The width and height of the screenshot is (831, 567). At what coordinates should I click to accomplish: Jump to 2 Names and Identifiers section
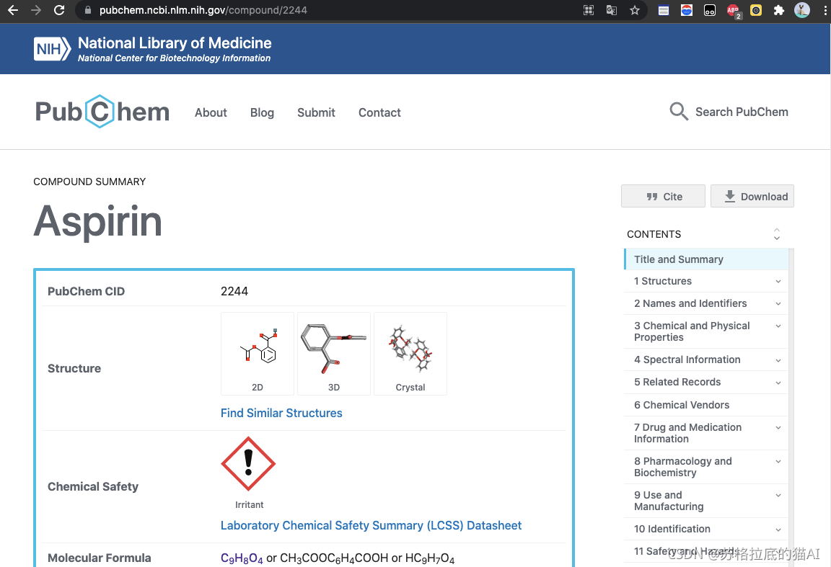point(690,303)
